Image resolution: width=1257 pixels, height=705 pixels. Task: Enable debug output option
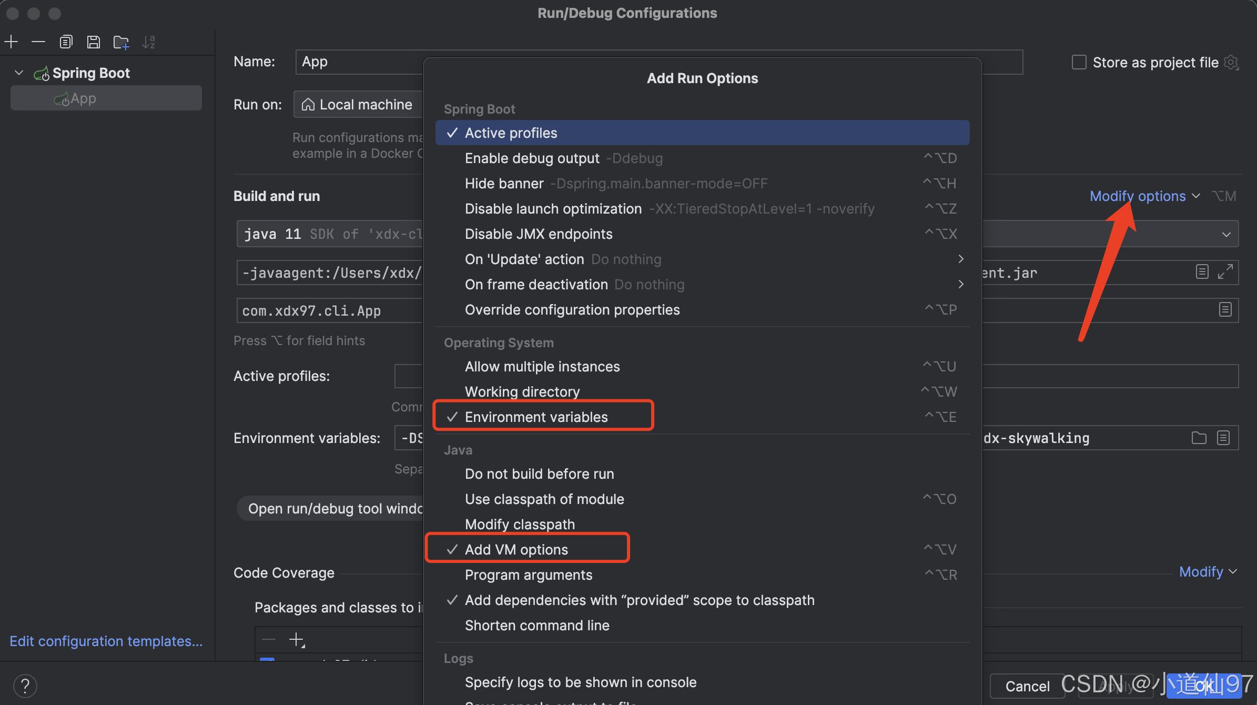(x=702, y=158)
